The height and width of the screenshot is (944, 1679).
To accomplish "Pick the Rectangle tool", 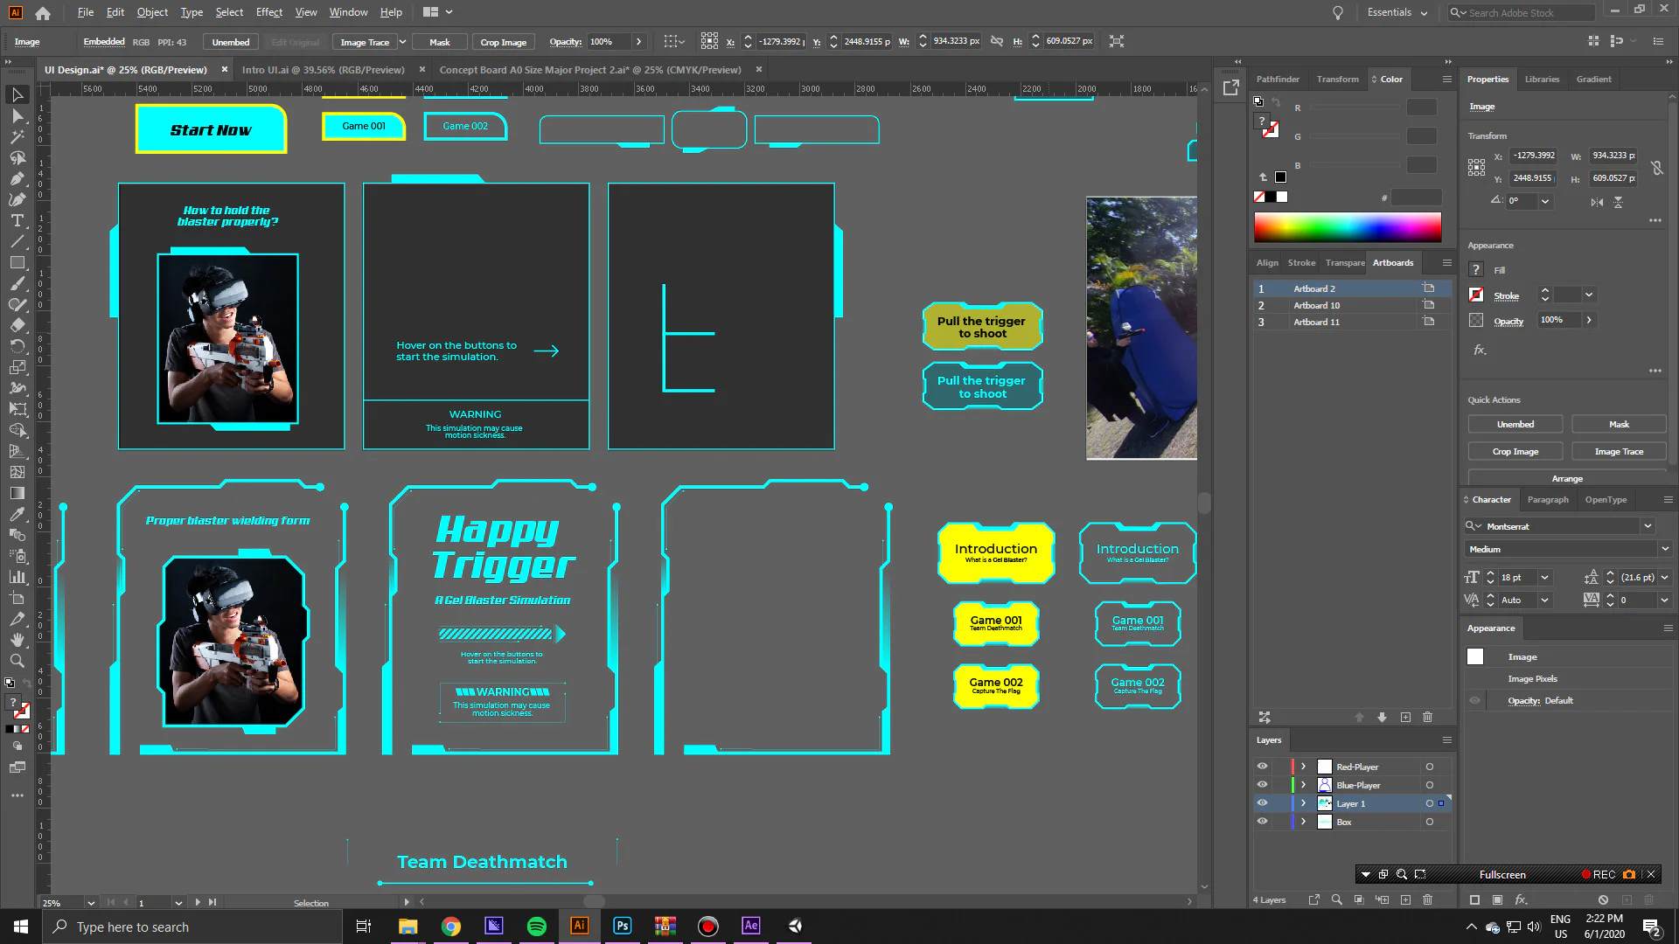I will (17, 262).
